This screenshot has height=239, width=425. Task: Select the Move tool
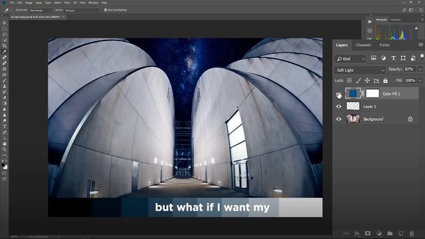pyautogui.click(x=5, y=23)
